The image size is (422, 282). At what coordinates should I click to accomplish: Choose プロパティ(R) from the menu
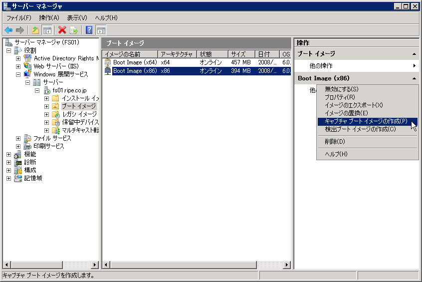pos(367,97)
